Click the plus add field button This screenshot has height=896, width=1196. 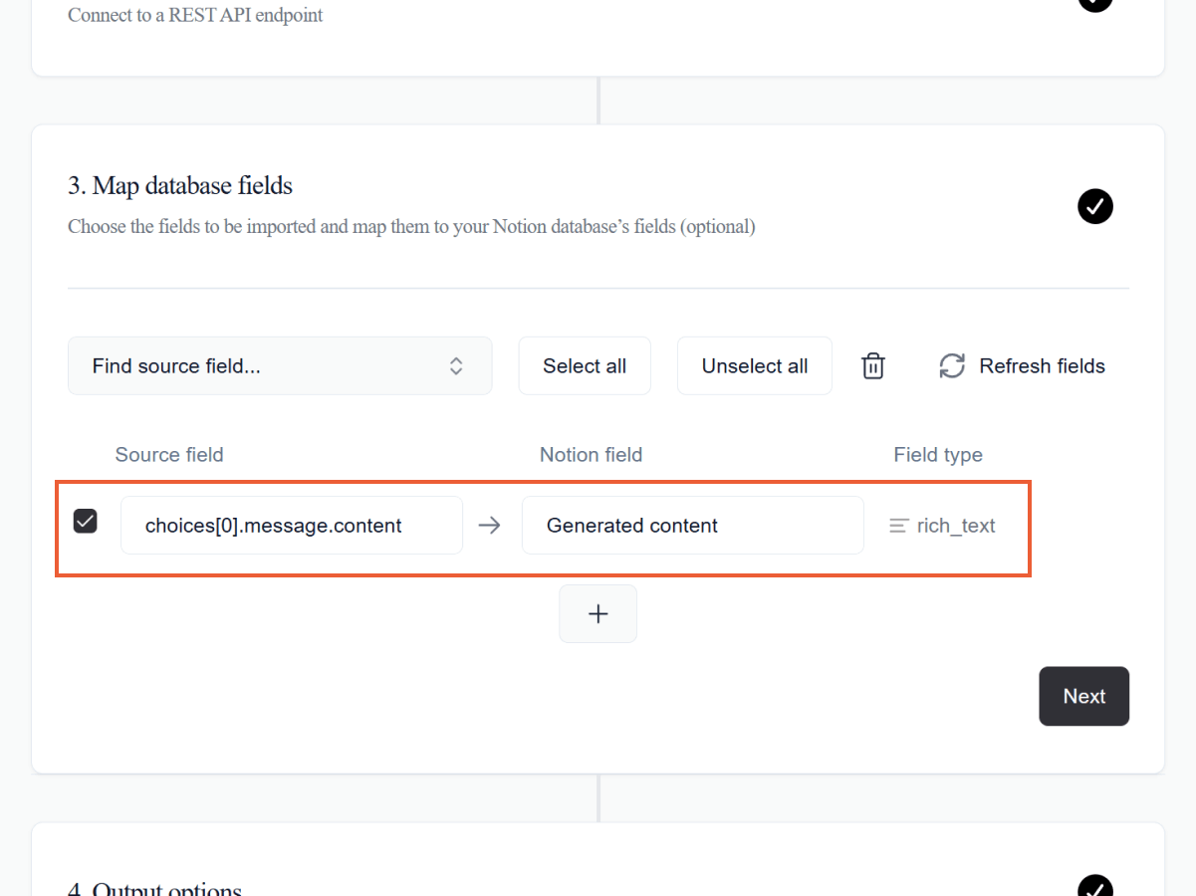598,614
